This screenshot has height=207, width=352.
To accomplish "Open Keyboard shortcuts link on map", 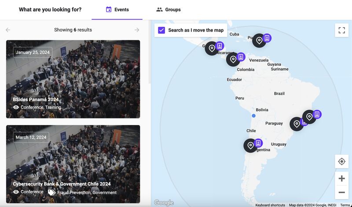I will point(270,205).
